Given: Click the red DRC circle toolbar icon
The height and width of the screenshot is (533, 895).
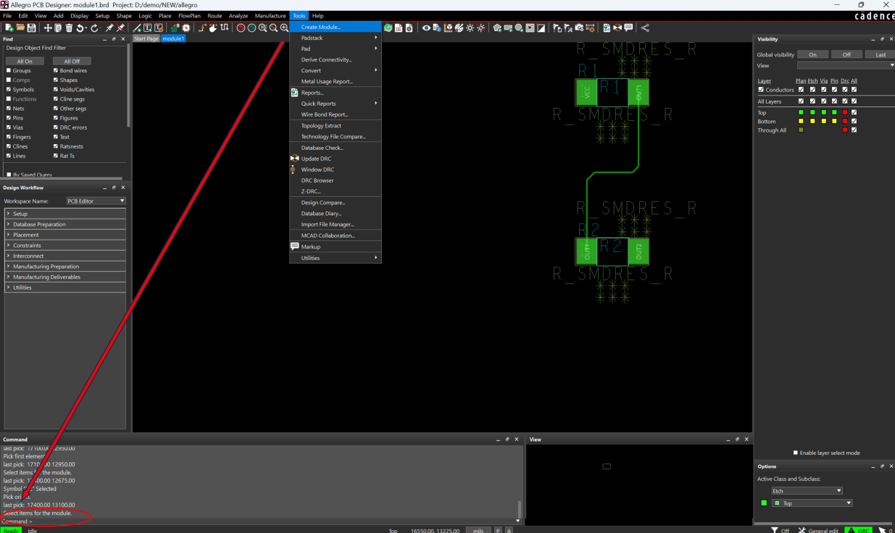Looking at the screenshot, I should pyautogui.click(x=241, y=28).
